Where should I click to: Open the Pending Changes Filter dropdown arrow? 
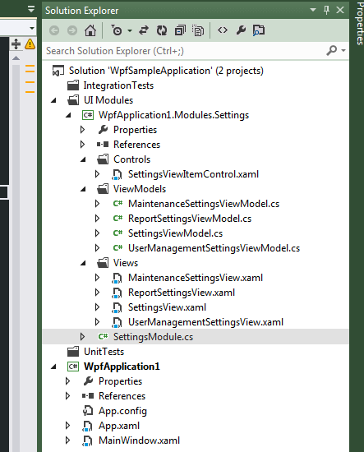coord(130,30)
